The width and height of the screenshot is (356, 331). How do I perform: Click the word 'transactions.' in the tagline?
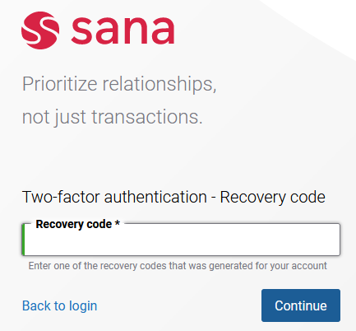[x=147, y=117]
